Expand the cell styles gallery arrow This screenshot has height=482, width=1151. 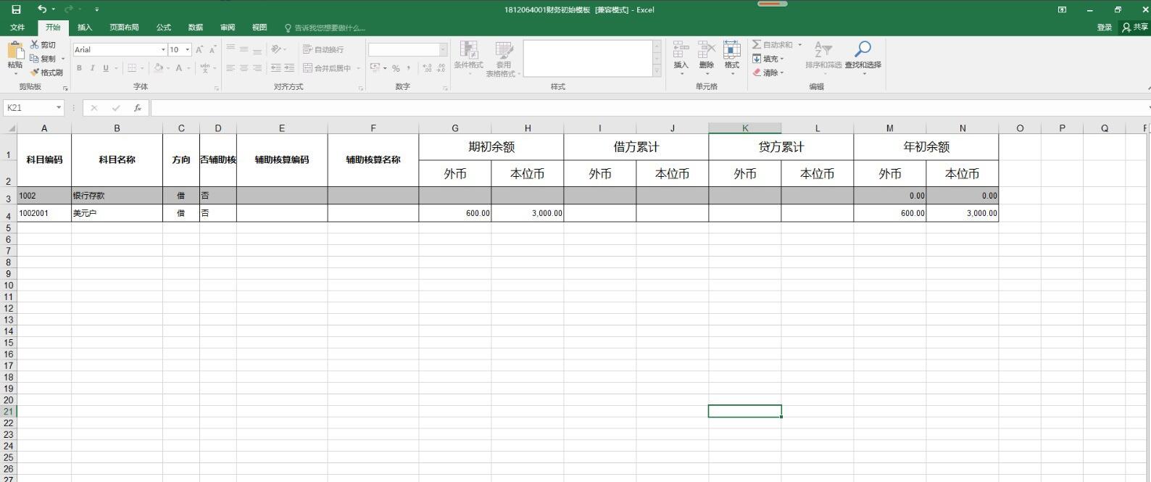point(657,70)
